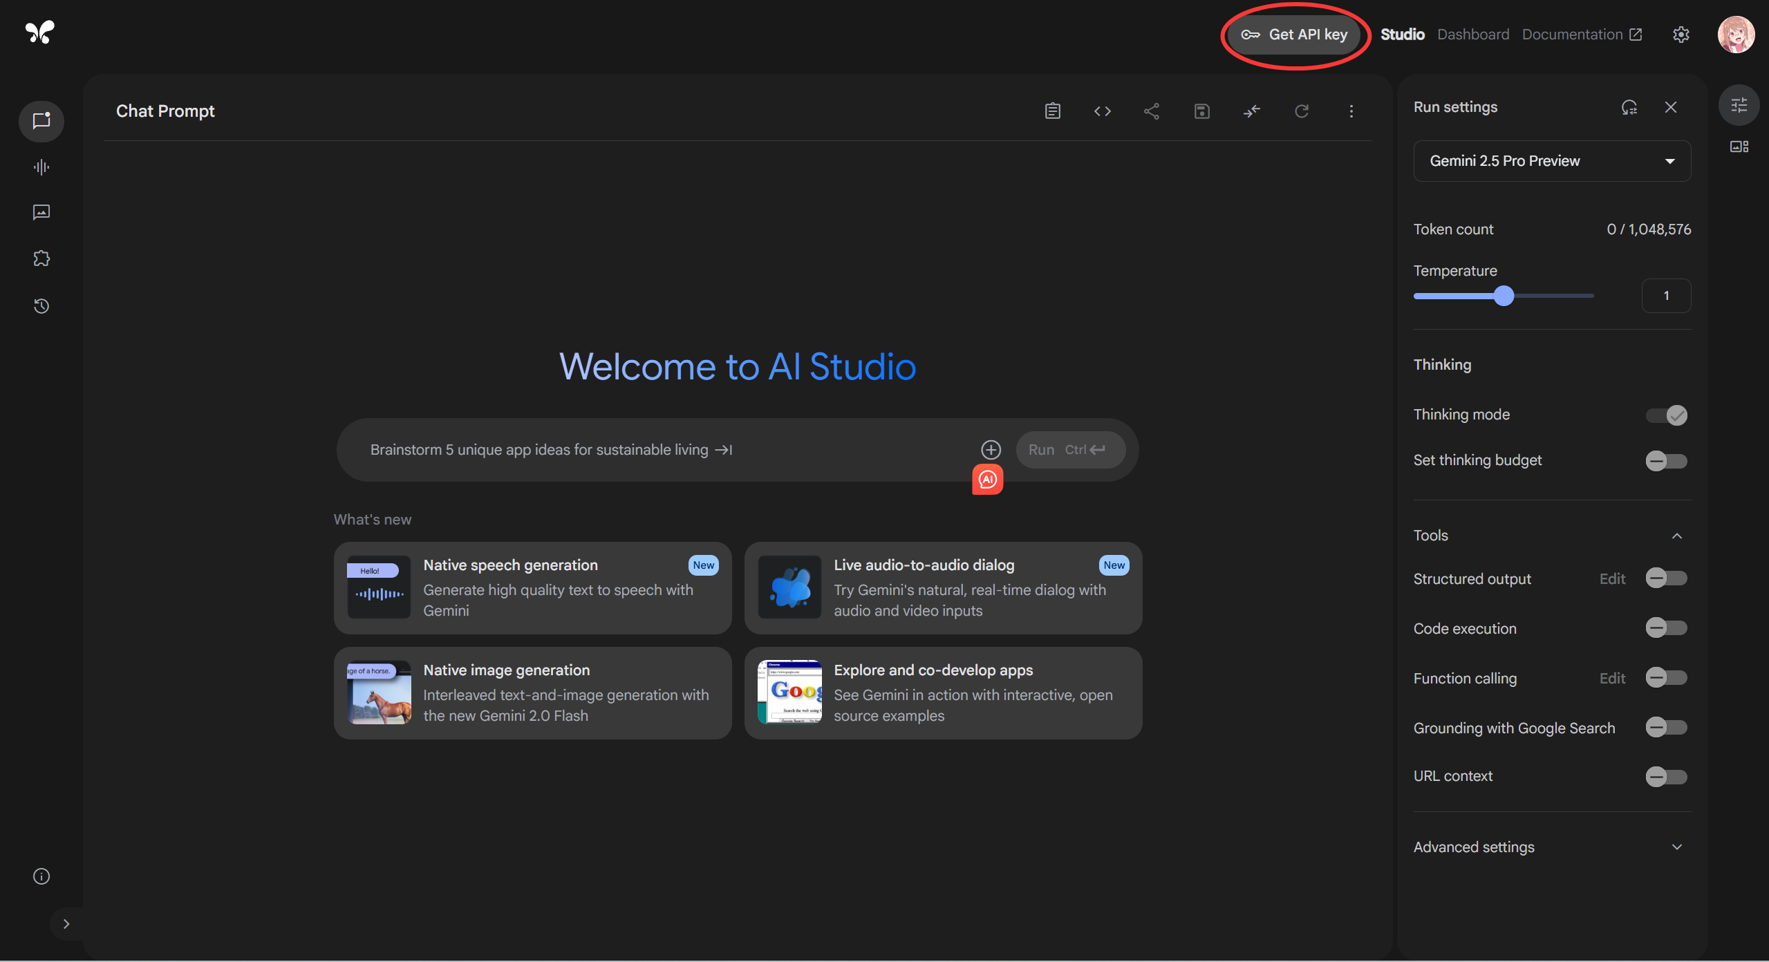Collapse the Tools section

coord(1677,536)
